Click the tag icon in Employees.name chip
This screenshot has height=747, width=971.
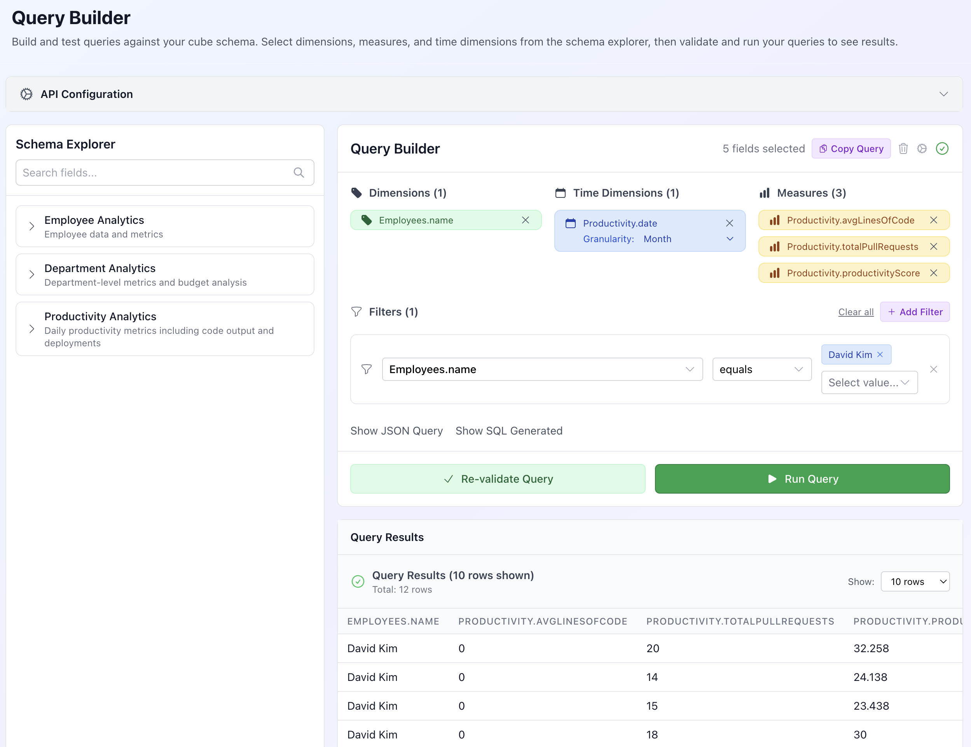pos(367,220)
